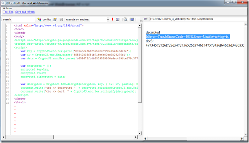Click the code editor horizontal scrollbar thumb
Image resolution: width=249 pixels, height=143 pixels.
(x=29, y=137)
